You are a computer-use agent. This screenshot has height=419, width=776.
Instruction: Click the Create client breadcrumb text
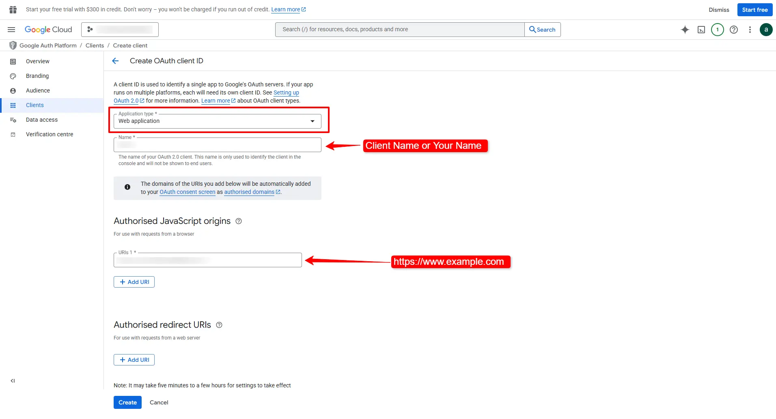point(130,45)
